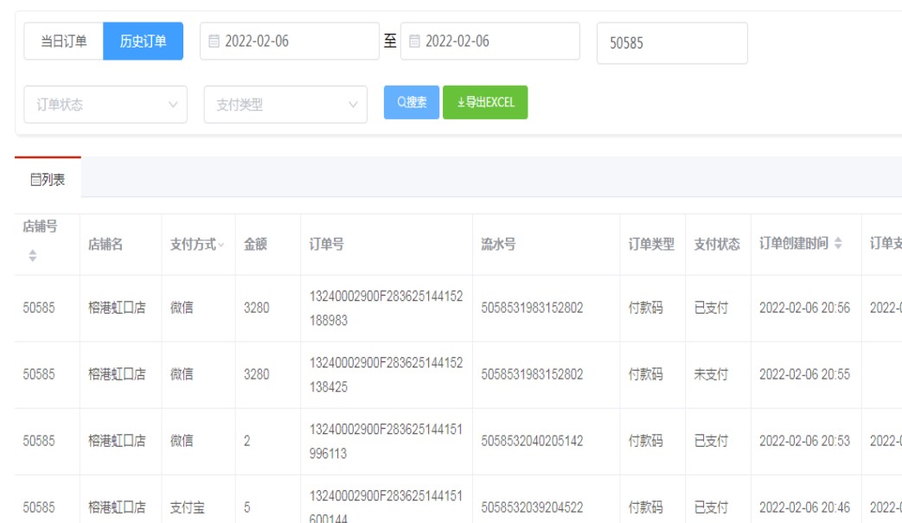Viewport: 902px width, 523px height.
Task: Export results with 导出EXCEL button
Action: point(485,102)
